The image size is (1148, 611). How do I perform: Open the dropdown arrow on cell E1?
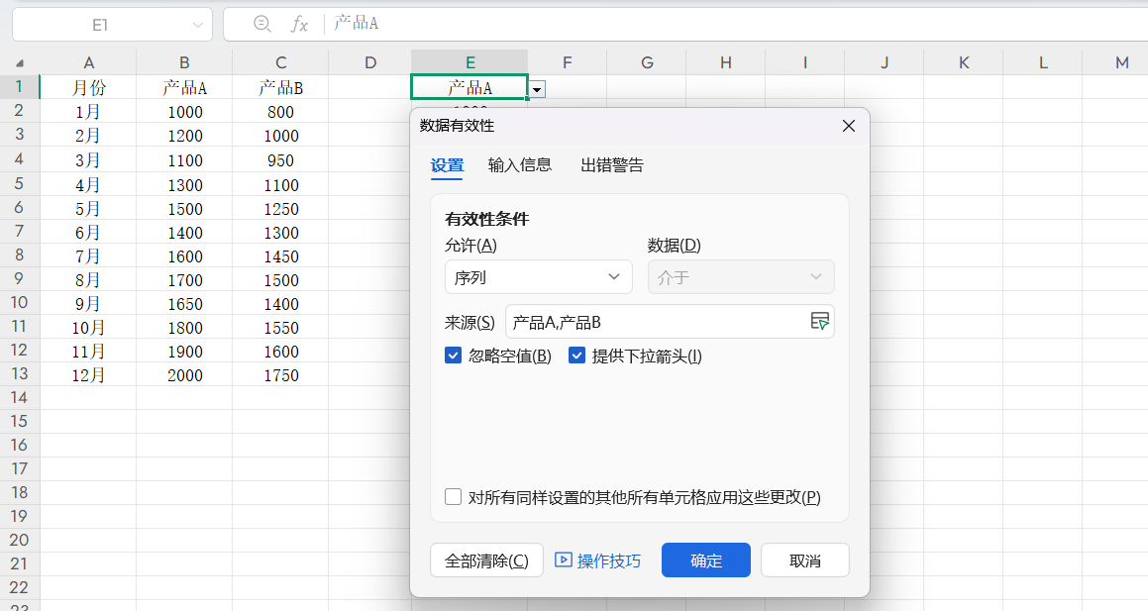tap(536, 89)
